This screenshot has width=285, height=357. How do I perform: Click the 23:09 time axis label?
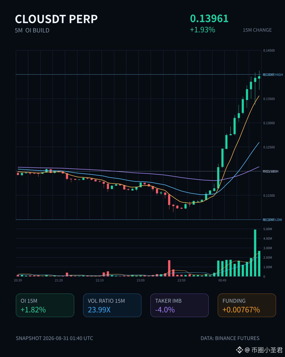click(141, 280)
